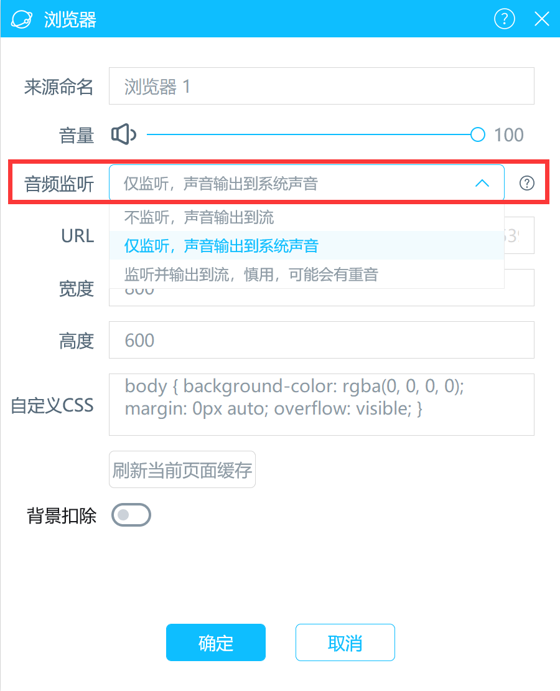This screenshot has height=691, width=560.
Task: Click the 确定 button
Action: coord(216,642)
